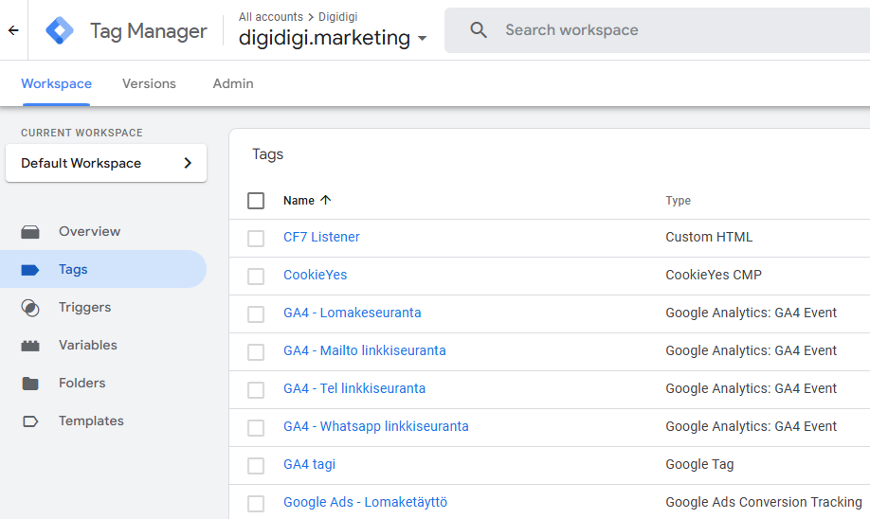This screenshot has height=519, width=870.
Task: Click the Google Ads Conversion Tracking cell
Action: (764, 502)
